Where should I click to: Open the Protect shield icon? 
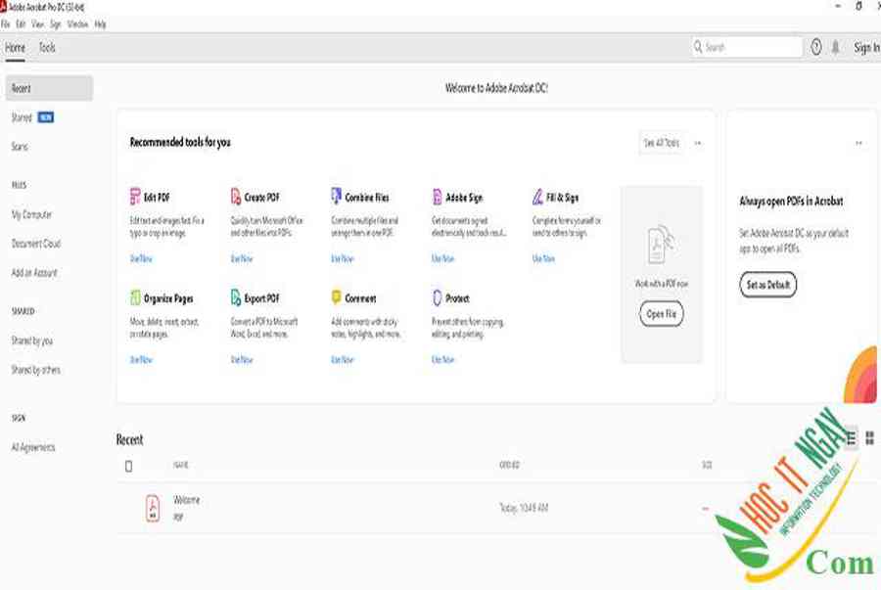pyautogui.click(x=438, y=297)
